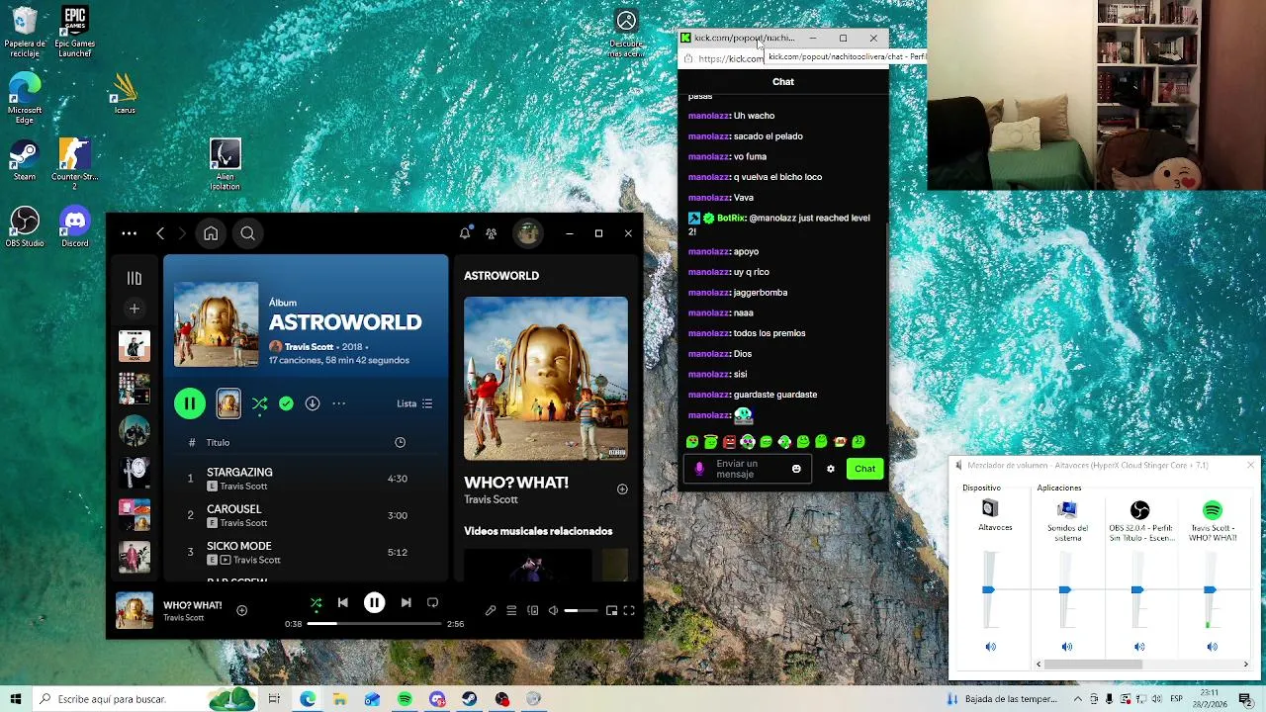Click manolazz username beside jaggerbomba
The height and width of the screenshot is (712, 1266).
coord(708,293)
